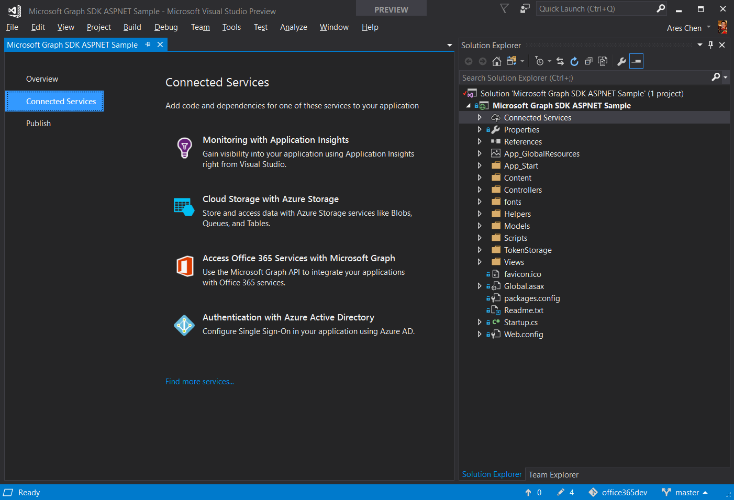Toggle pin on the document tab
The width and height of the screenshot is (734, 500).
point(148,45)
